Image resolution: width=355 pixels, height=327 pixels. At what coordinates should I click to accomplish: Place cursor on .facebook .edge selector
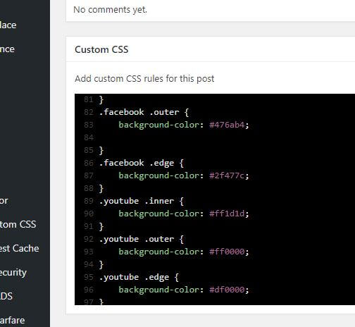[137, 163]
